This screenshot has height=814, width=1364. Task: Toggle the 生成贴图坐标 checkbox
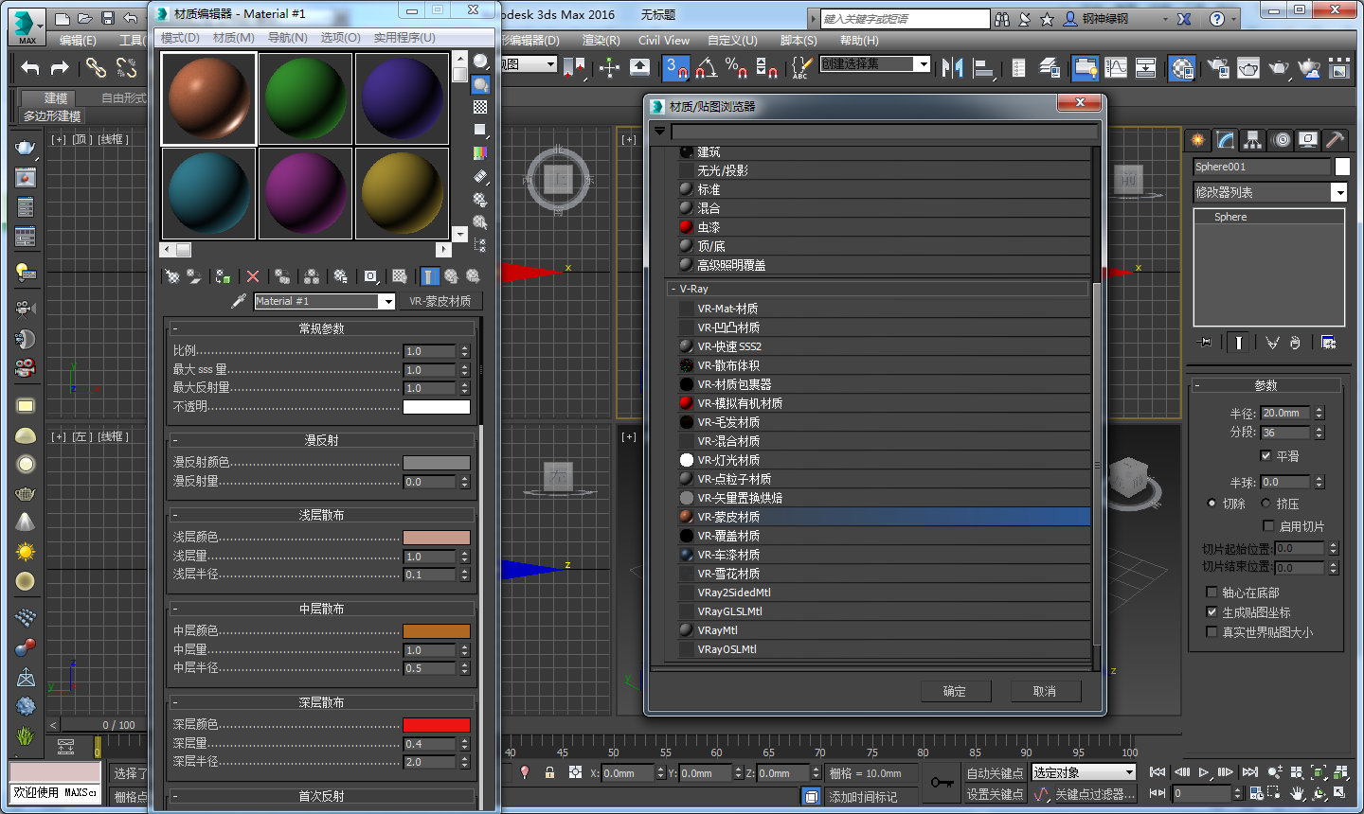point(1211,612)
